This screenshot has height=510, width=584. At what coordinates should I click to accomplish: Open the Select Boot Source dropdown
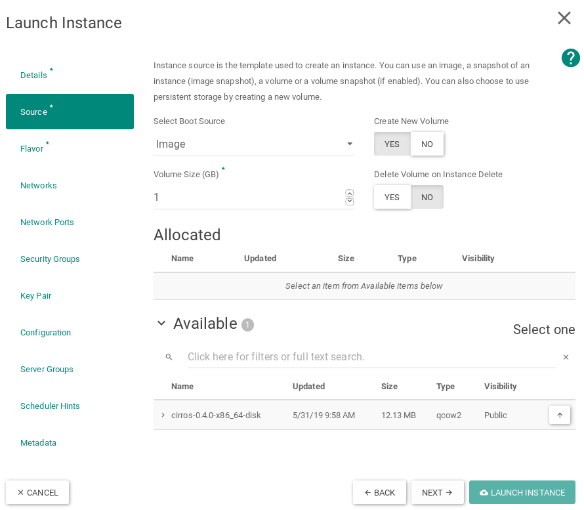pyautogui.click(x=254, y=144)
